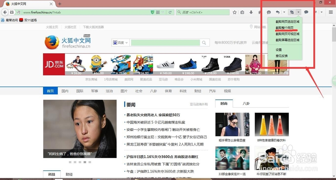
Task: Click the chat speech-bubble toolbar icon
Action: 306,12
